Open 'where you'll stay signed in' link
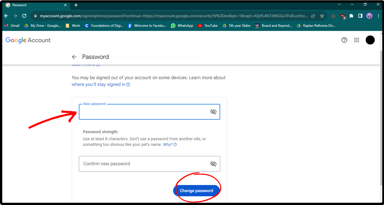 tap(98, 84)
